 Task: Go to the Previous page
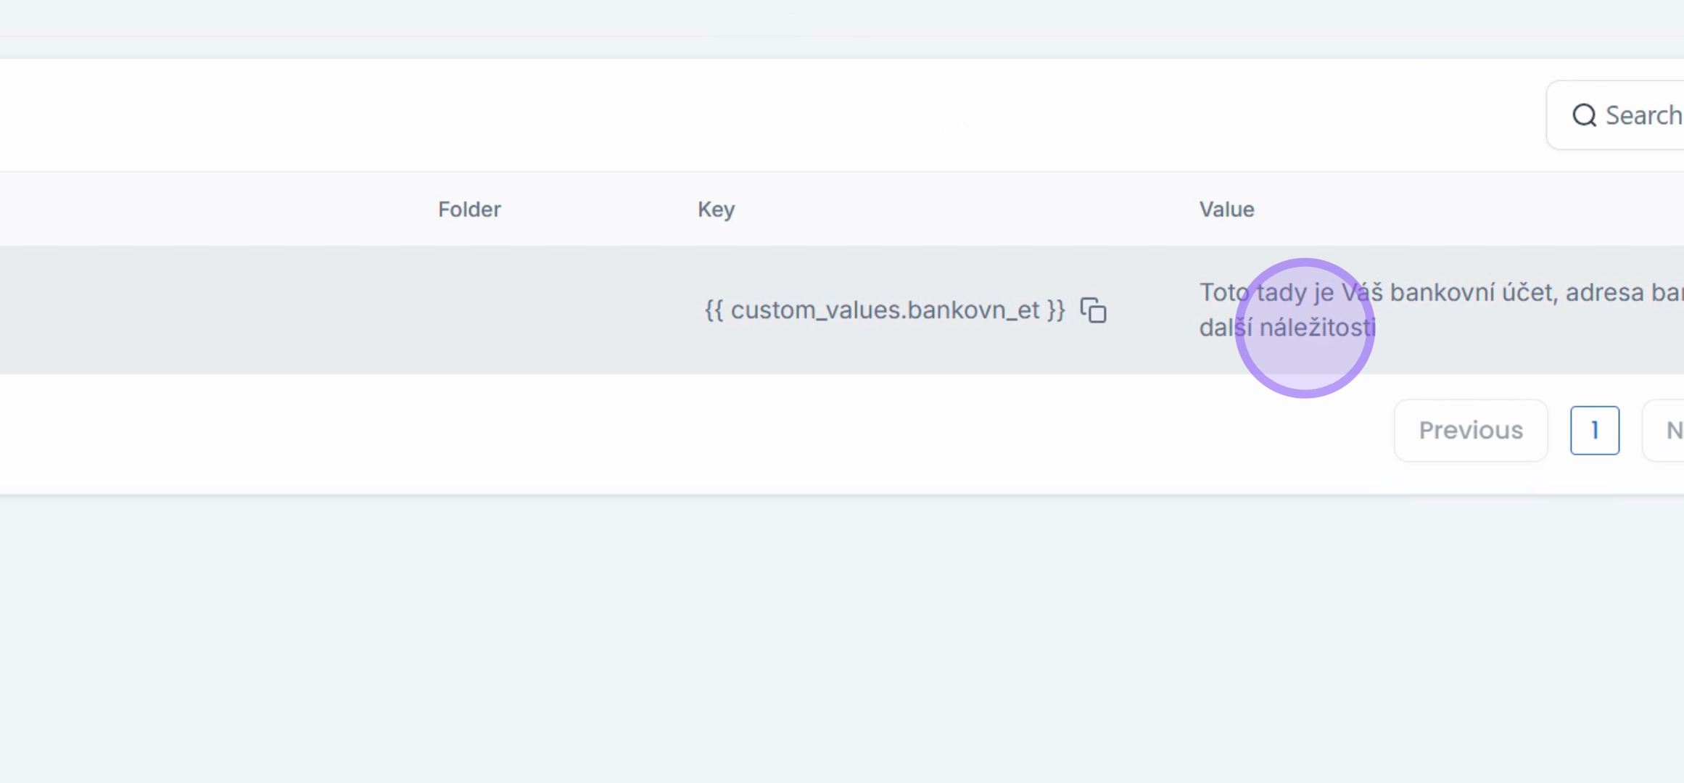1471,430
